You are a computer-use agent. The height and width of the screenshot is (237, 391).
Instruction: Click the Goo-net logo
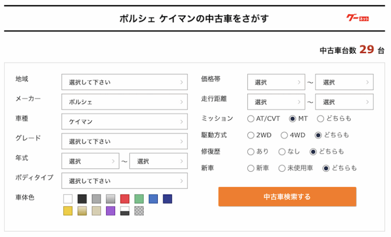(x=357, y=18)
